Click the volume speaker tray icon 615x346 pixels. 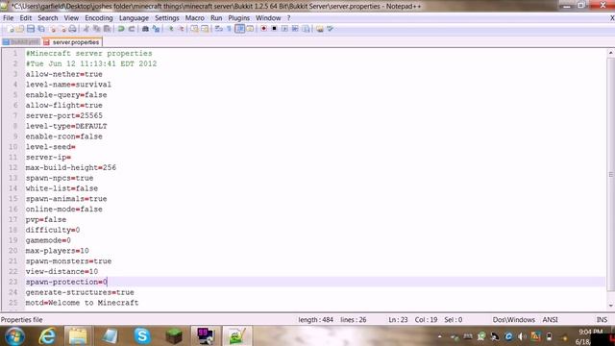(x=521, y=336)
